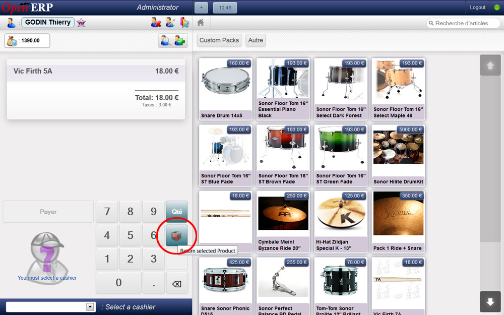Add the Sonor Hilite DrumKit product
Image resolution: width=504 pixels, height=315 pixels.
(x=398, y=155)
